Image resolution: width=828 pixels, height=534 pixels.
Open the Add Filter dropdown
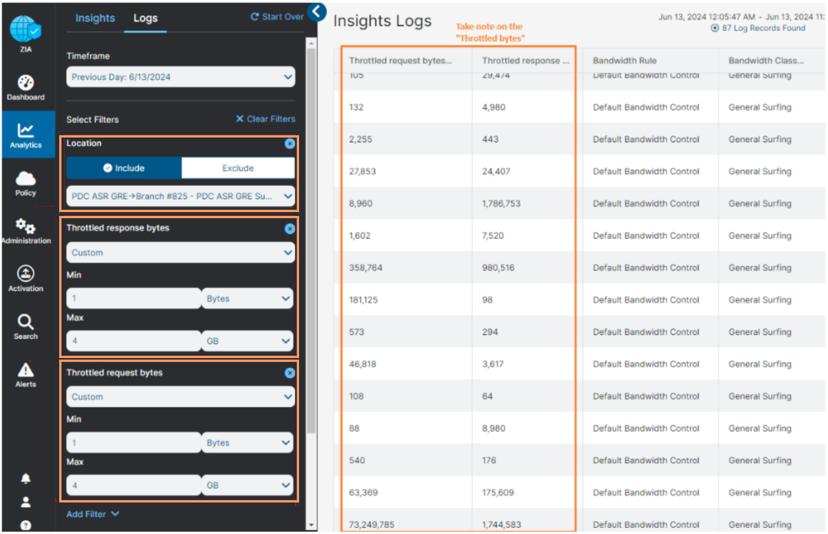click(92, 514)
